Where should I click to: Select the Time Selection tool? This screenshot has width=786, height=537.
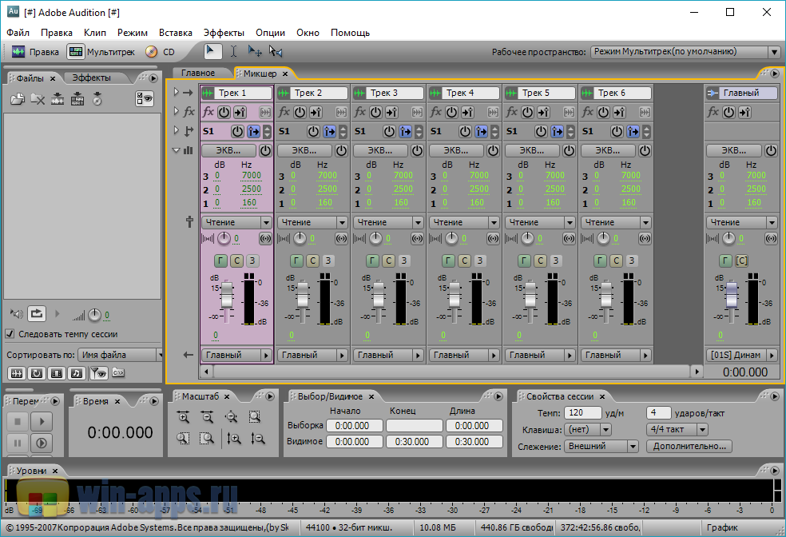[233, 52]
